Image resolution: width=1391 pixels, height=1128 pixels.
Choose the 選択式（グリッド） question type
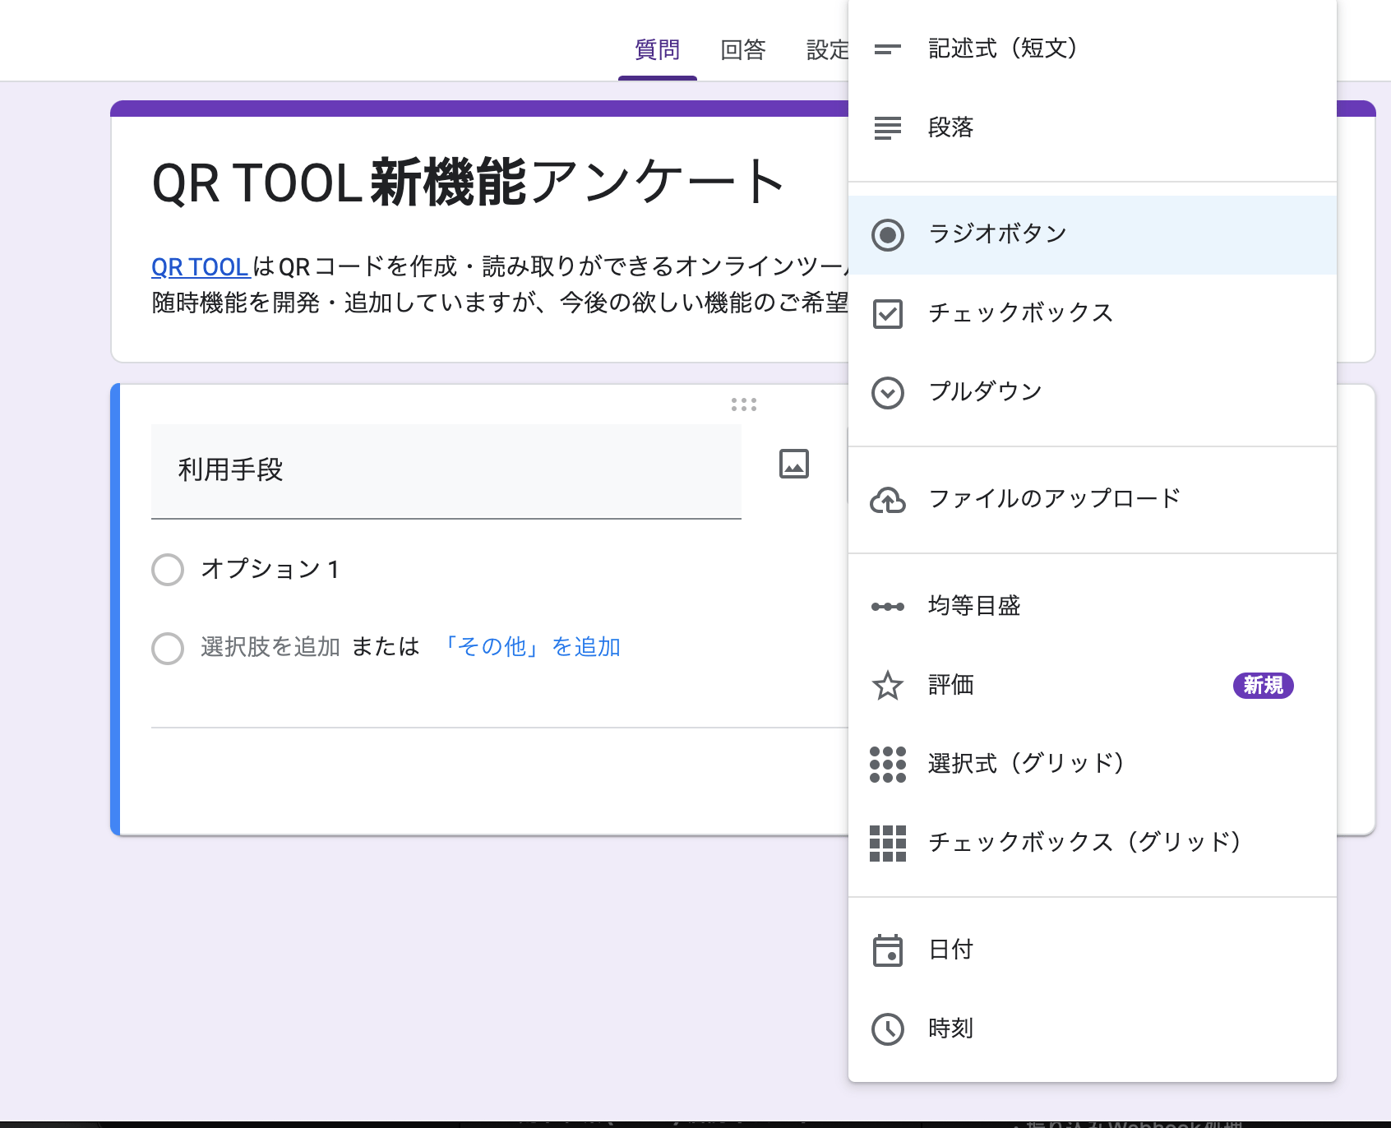[1026, 763]
